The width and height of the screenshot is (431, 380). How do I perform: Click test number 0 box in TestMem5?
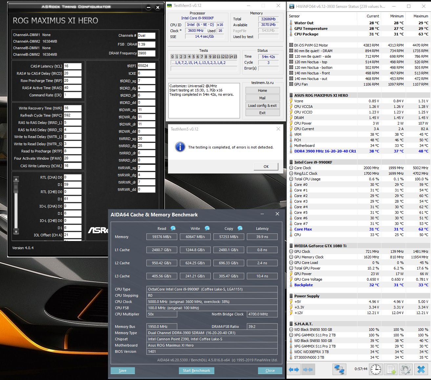pos(173,57)
